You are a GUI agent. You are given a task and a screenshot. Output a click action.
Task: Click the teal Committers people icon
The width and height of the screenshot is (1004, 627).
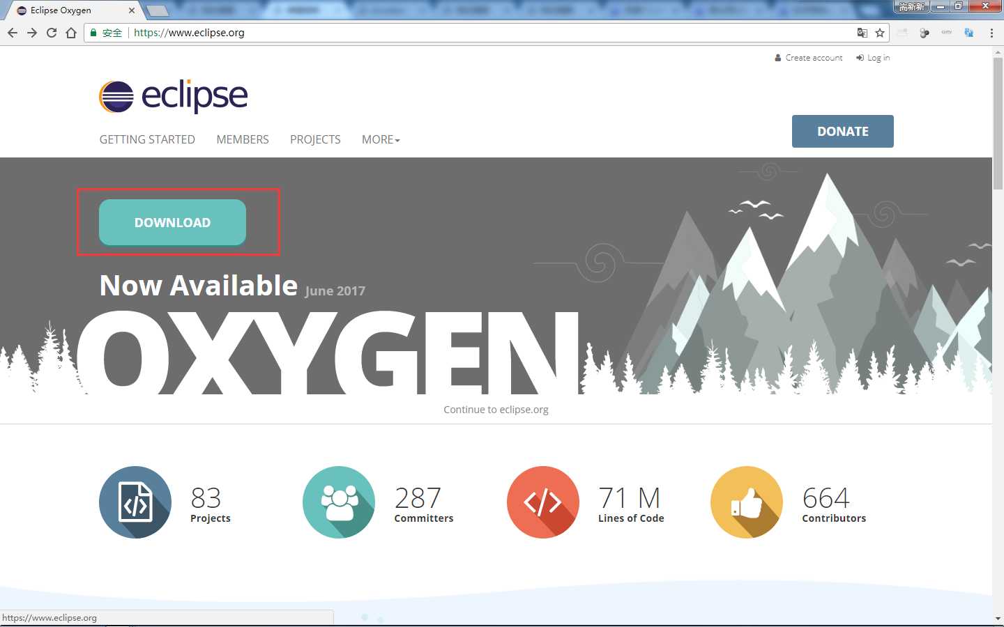(x=339, y=502)
